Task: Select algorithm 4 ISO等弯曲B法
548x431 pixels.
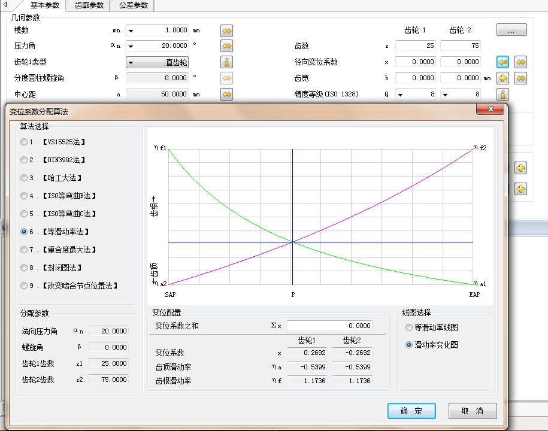Action: coord(24,196)
